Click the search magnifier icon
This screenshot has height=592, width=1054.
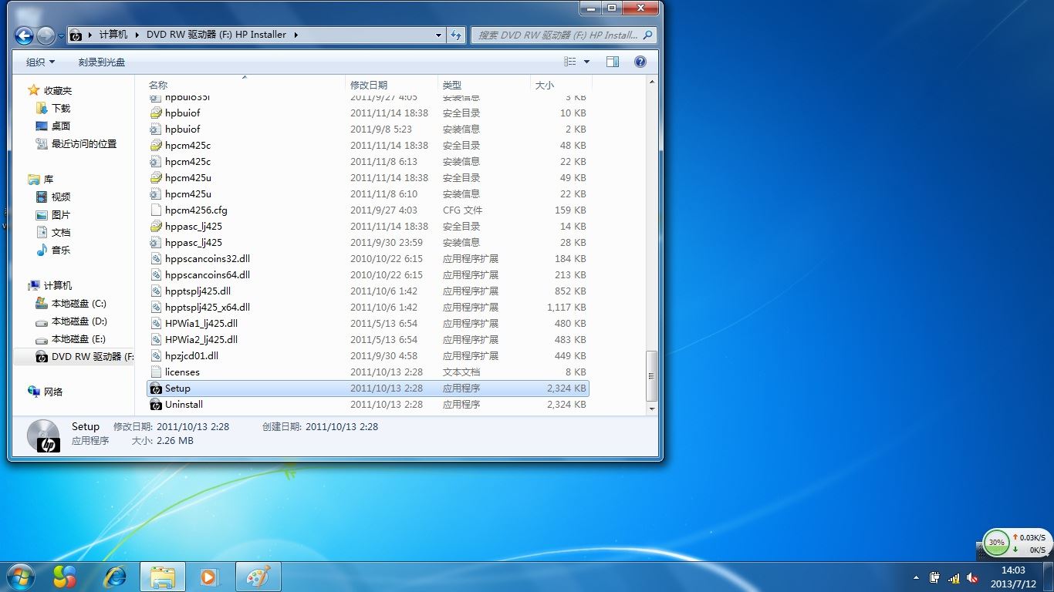pos(648,35)
